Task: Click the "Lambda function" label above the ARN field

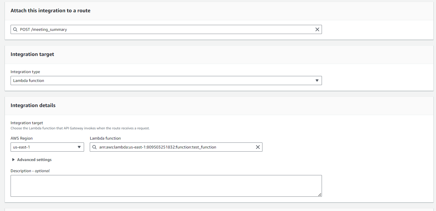Action: click(x=105, y=138)
